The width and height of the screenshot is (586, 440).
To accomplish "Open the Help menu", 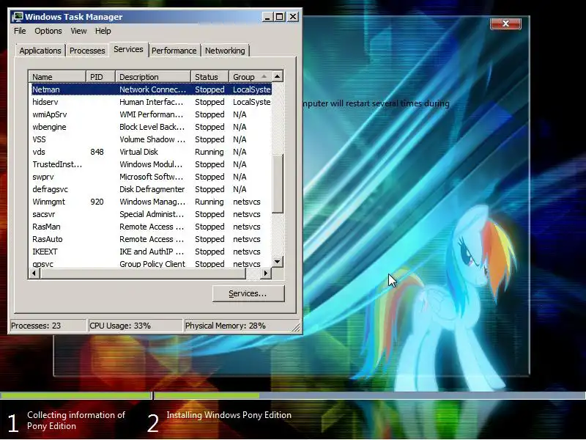I will tap(103, 31).
